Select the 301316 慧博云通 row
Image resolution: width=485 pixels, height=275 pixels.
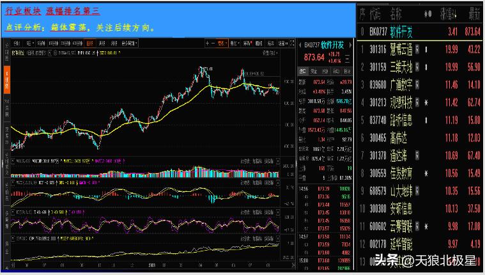(420, 49)
